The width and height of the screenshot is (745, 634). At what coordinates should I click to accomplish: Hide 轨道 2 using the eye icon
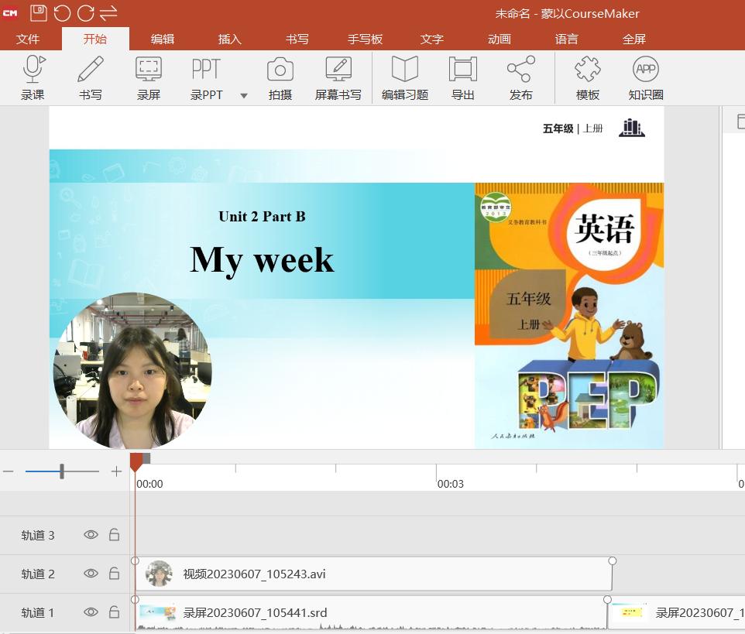[x=91, y=574]
